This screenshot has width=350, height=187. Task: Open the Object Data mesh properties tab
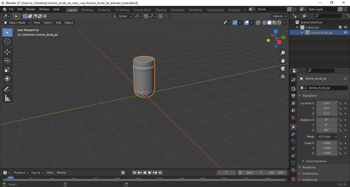pyautogui.click(x=293, y=163)
